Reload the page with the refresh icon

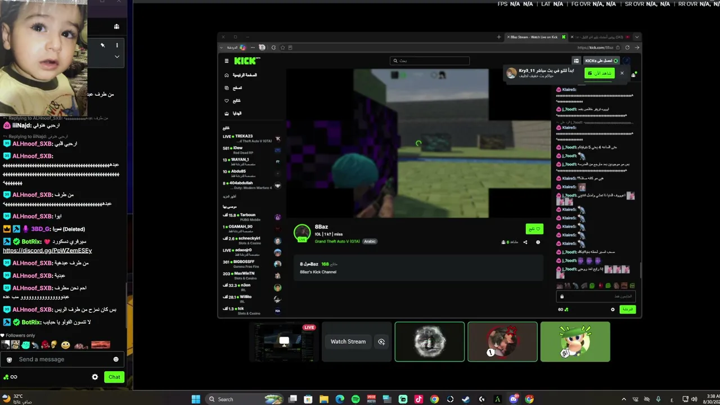[x=627, y=48]
